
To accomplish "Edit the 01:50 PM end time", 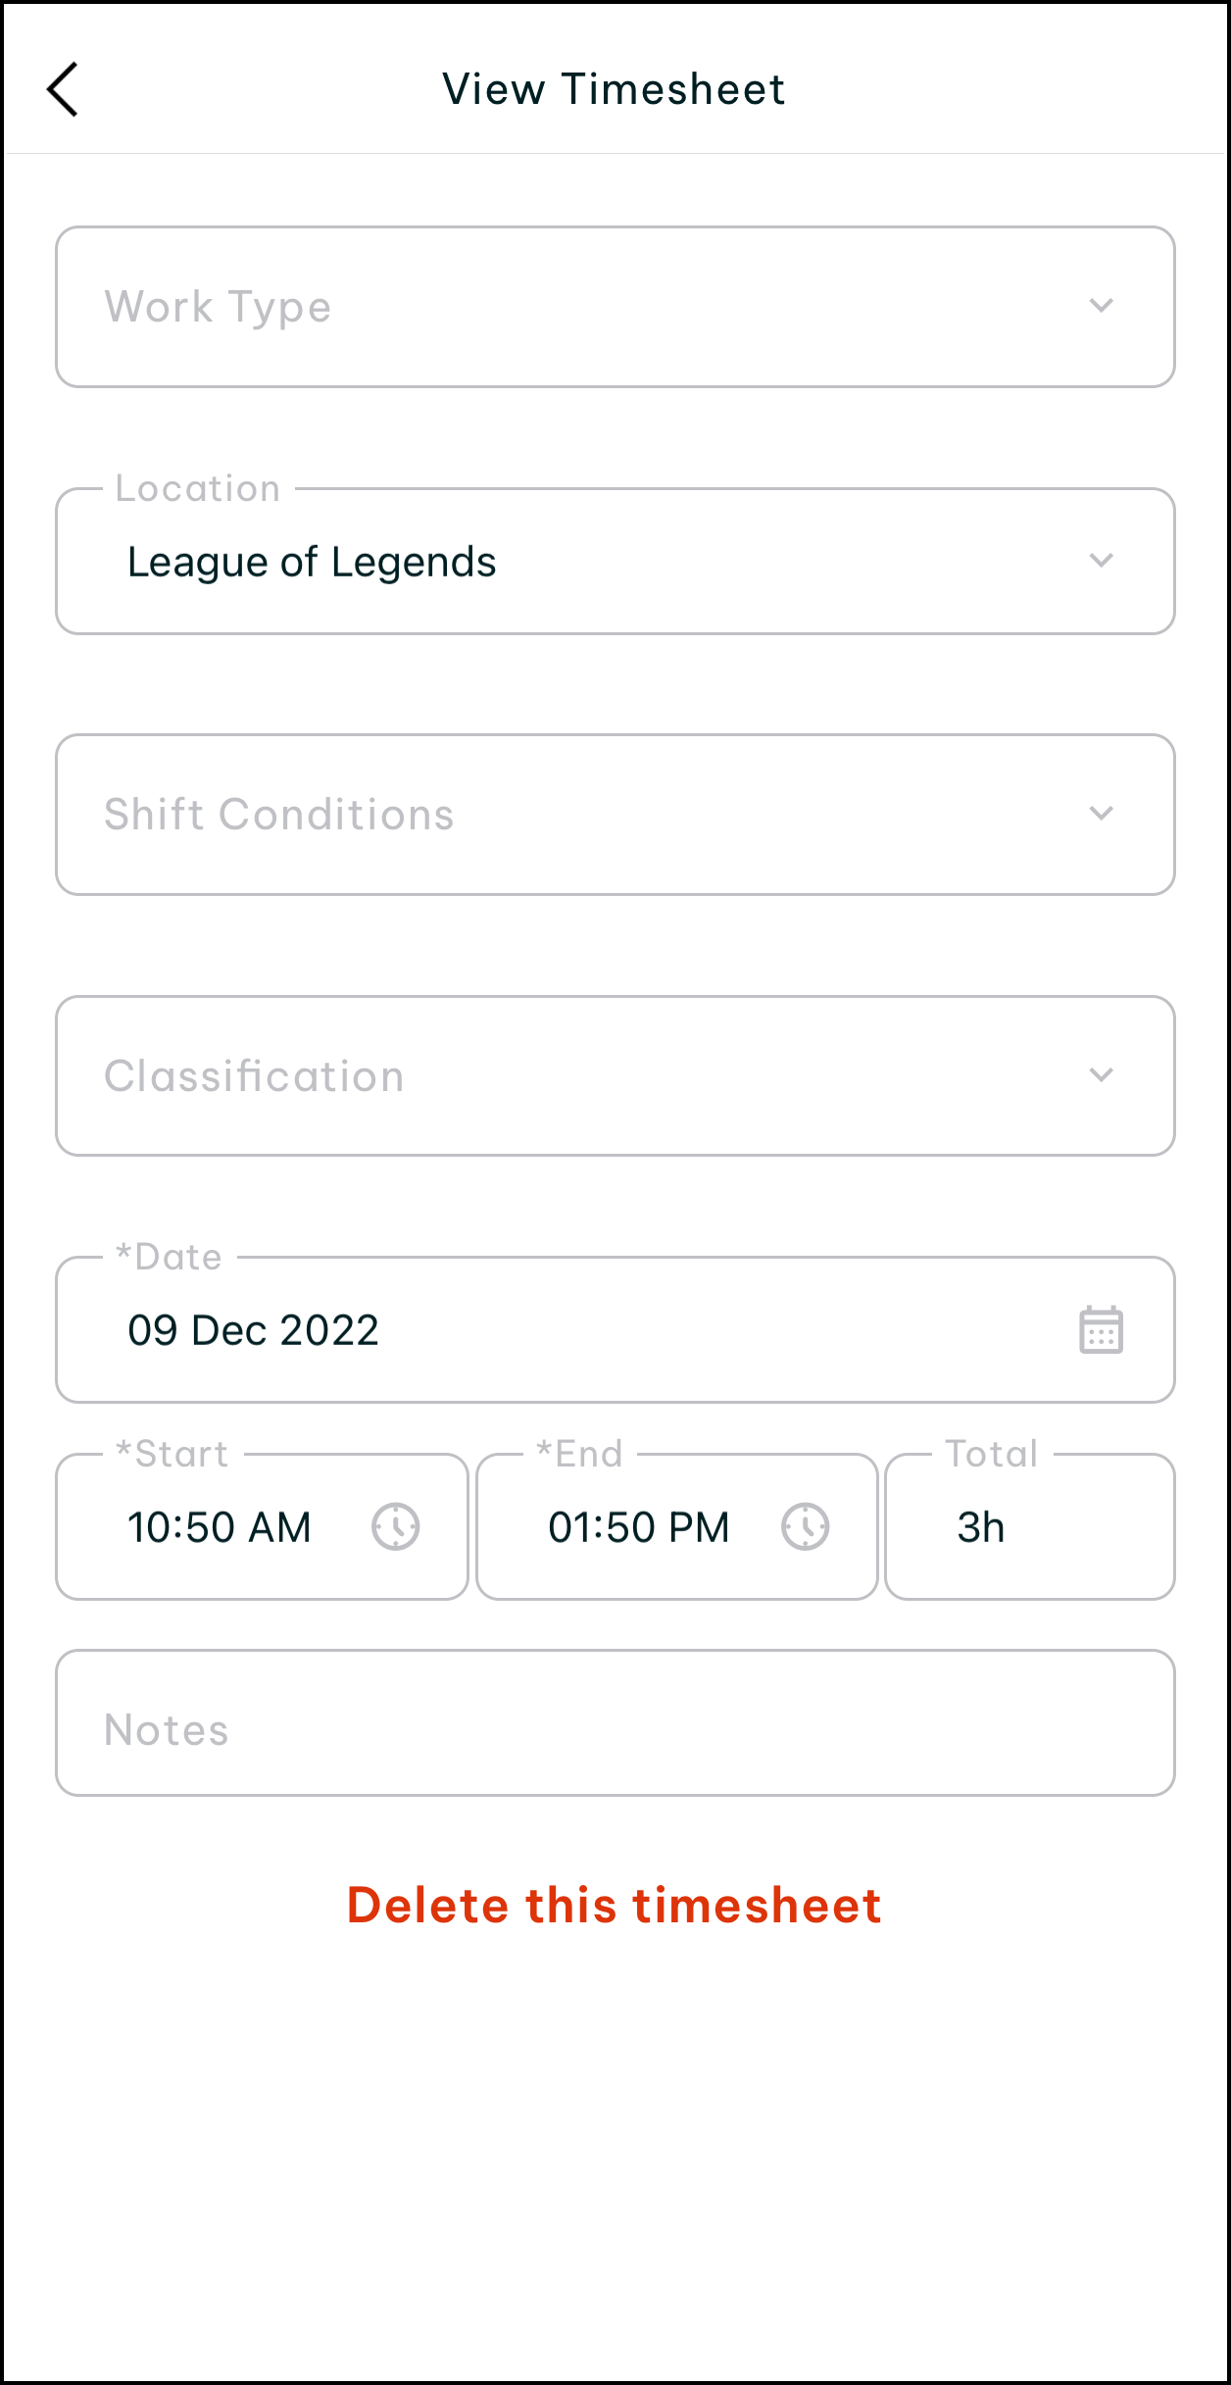I will [x=639, y=1527].
